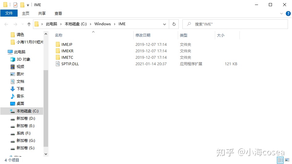The image size is (292, 164).
Task: Open the 文件 ribbon tab
Action: click(x=9, y=13)
